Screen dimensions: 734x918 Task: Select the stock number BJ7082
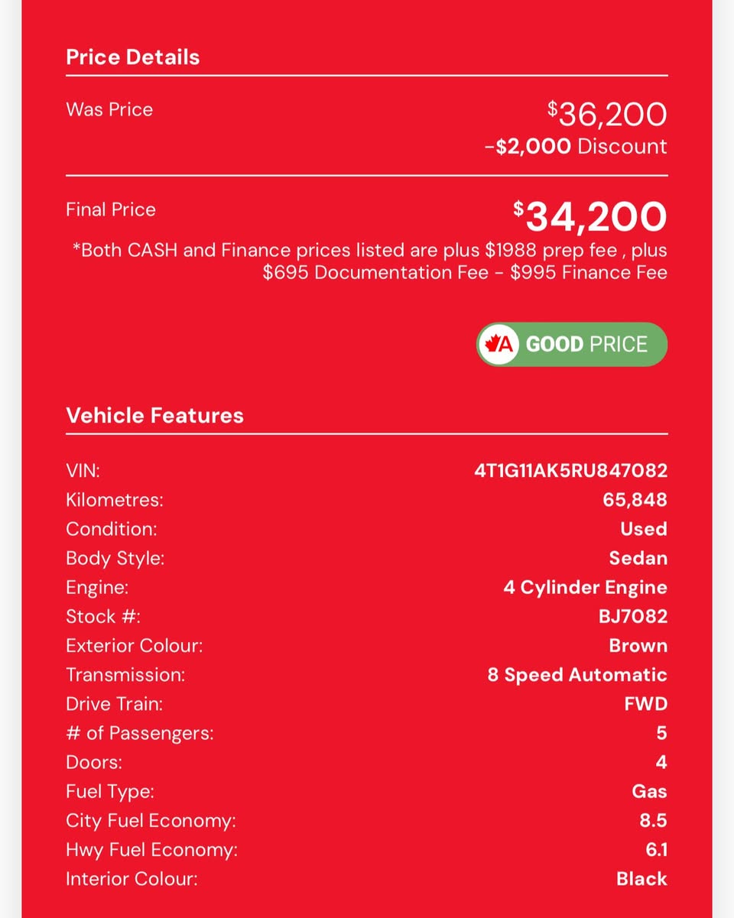(633, 616)
